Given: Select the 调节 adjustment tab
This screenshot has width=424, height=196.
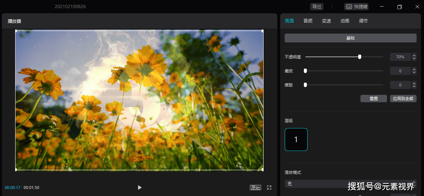Looking at the screenshot, I should point(363,21).
